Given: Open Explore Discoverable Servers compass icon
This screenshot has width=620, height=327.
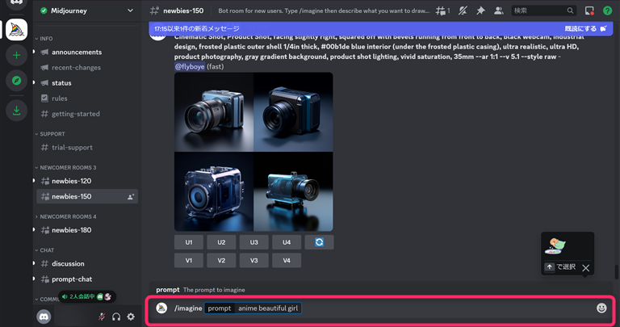Looking at the screenshot, I should click(16, 81).
